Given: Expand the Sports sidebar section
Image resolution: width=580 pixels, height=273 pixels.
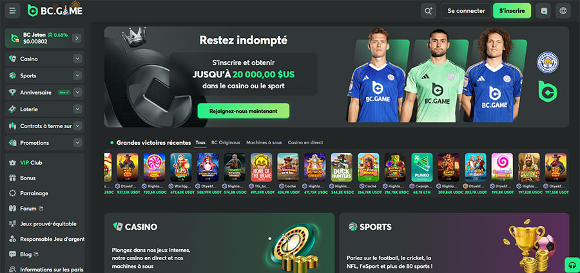Looking at the screenshot, I should pyautogui.click(x=77, y=76).
